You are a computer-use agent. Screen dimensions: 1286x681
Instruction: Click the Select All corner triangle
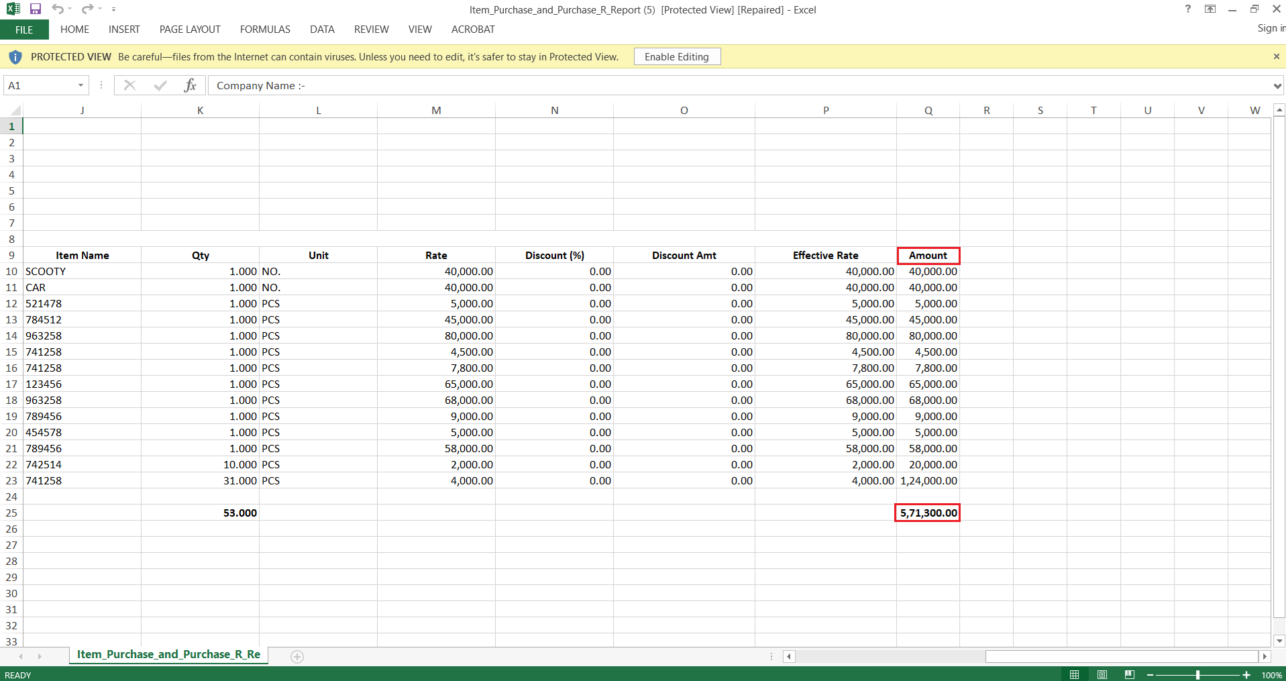point(15,110)
